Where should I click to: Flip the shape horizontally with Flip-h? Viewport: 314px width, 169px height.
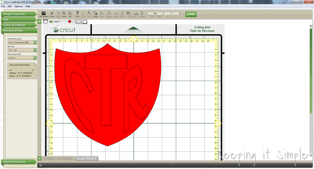tap(117, 14)
